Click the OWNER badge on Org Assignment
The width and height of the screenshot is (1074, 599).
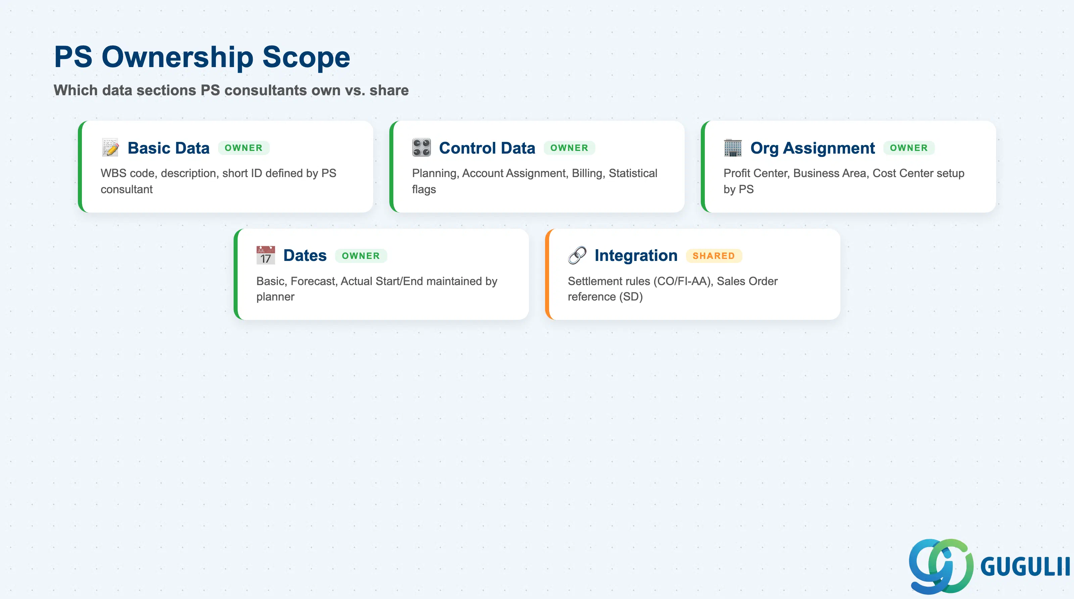pyautogui.click(x=909, y=148)
